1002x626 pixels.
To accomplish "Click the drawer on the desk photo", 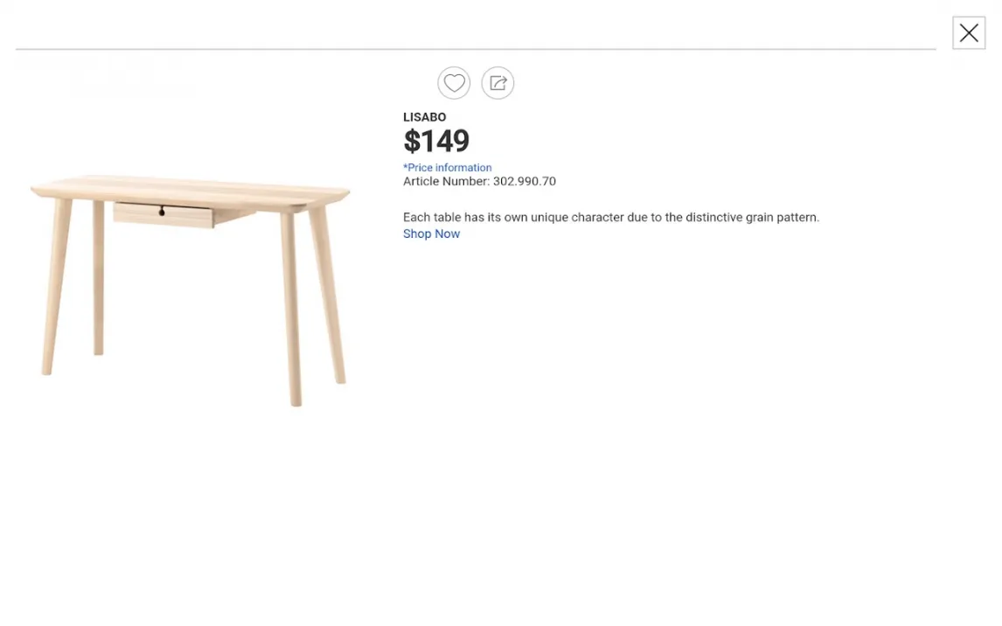I will (x=184, y=215).
